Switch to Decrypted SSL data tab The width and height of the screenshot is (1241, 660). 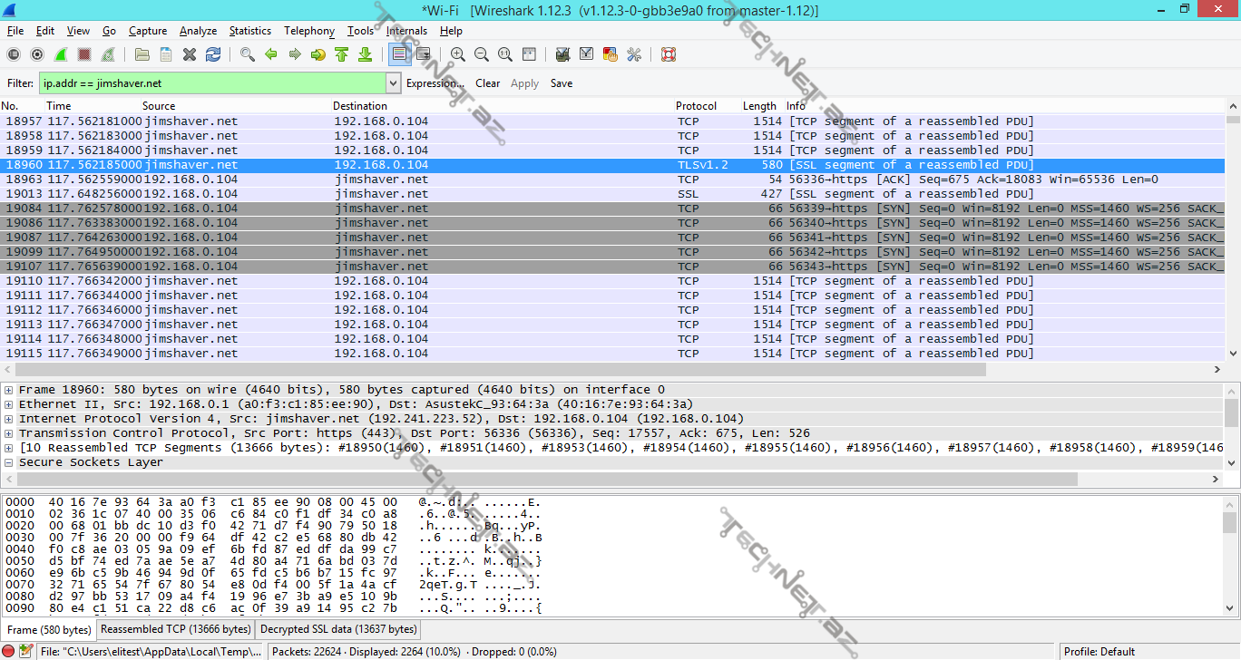337,629
